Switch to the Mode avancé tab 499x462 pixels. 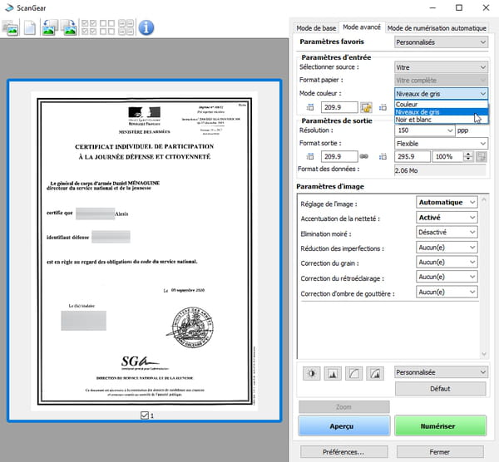[x=362, y=27]
